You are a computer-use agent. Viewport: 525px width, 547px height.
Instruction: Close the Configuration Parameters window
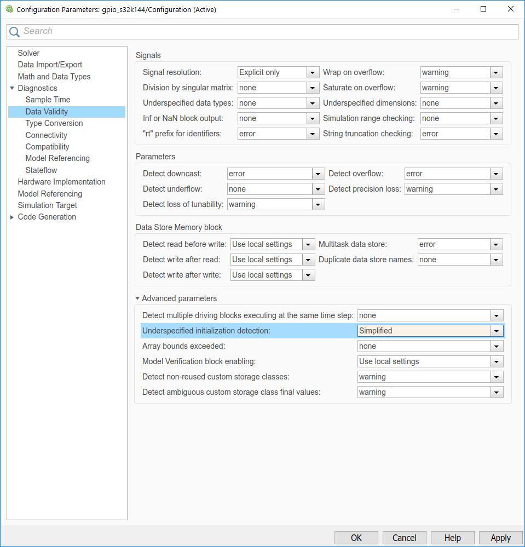511,9
